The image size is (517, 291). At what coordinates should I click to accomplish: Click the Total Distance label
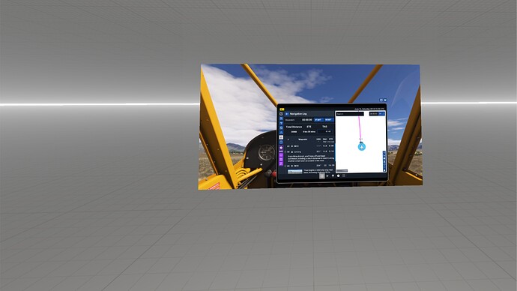294,127
